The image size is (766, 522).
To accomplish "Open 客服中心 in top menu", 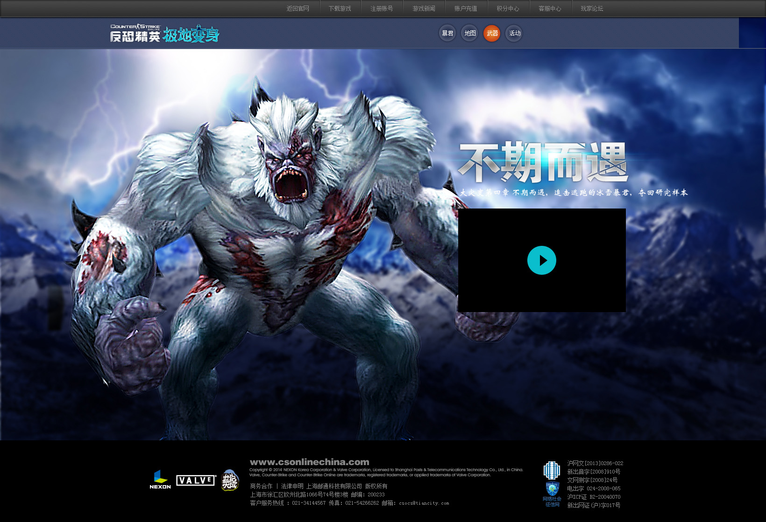I will 550,8.
